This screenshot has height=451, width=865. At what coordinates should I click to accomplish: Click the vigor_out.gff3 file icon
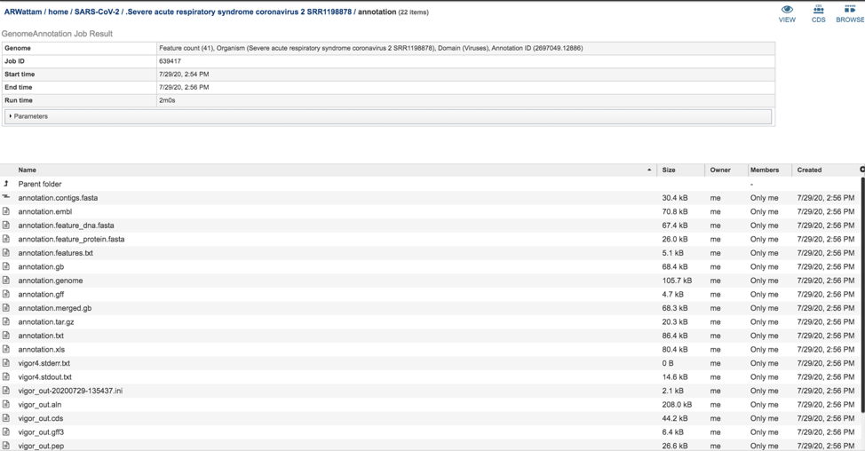pos(6,431)
